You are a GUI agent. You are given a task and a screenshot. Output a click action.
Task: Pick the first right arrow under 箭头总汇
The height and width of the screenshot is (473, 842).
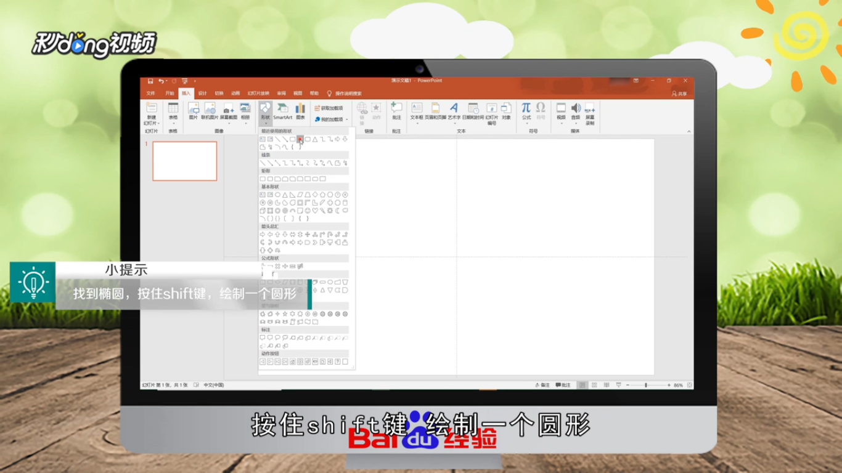263,235
